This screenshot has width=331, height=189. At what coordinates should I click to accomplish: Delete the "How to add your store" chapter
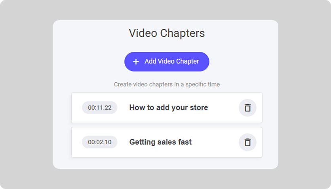[x=247, y=108]
